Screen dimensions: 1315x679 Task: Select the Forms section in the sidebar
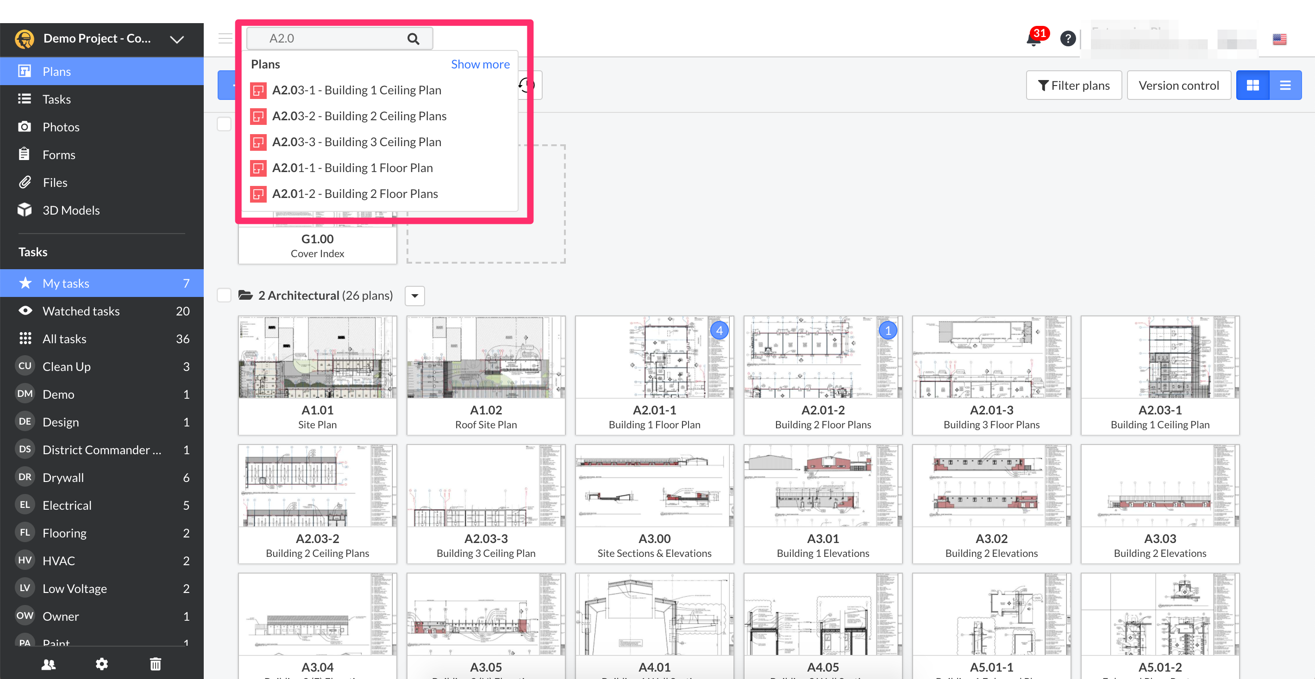pyautogui.click(x=58, y=154)
